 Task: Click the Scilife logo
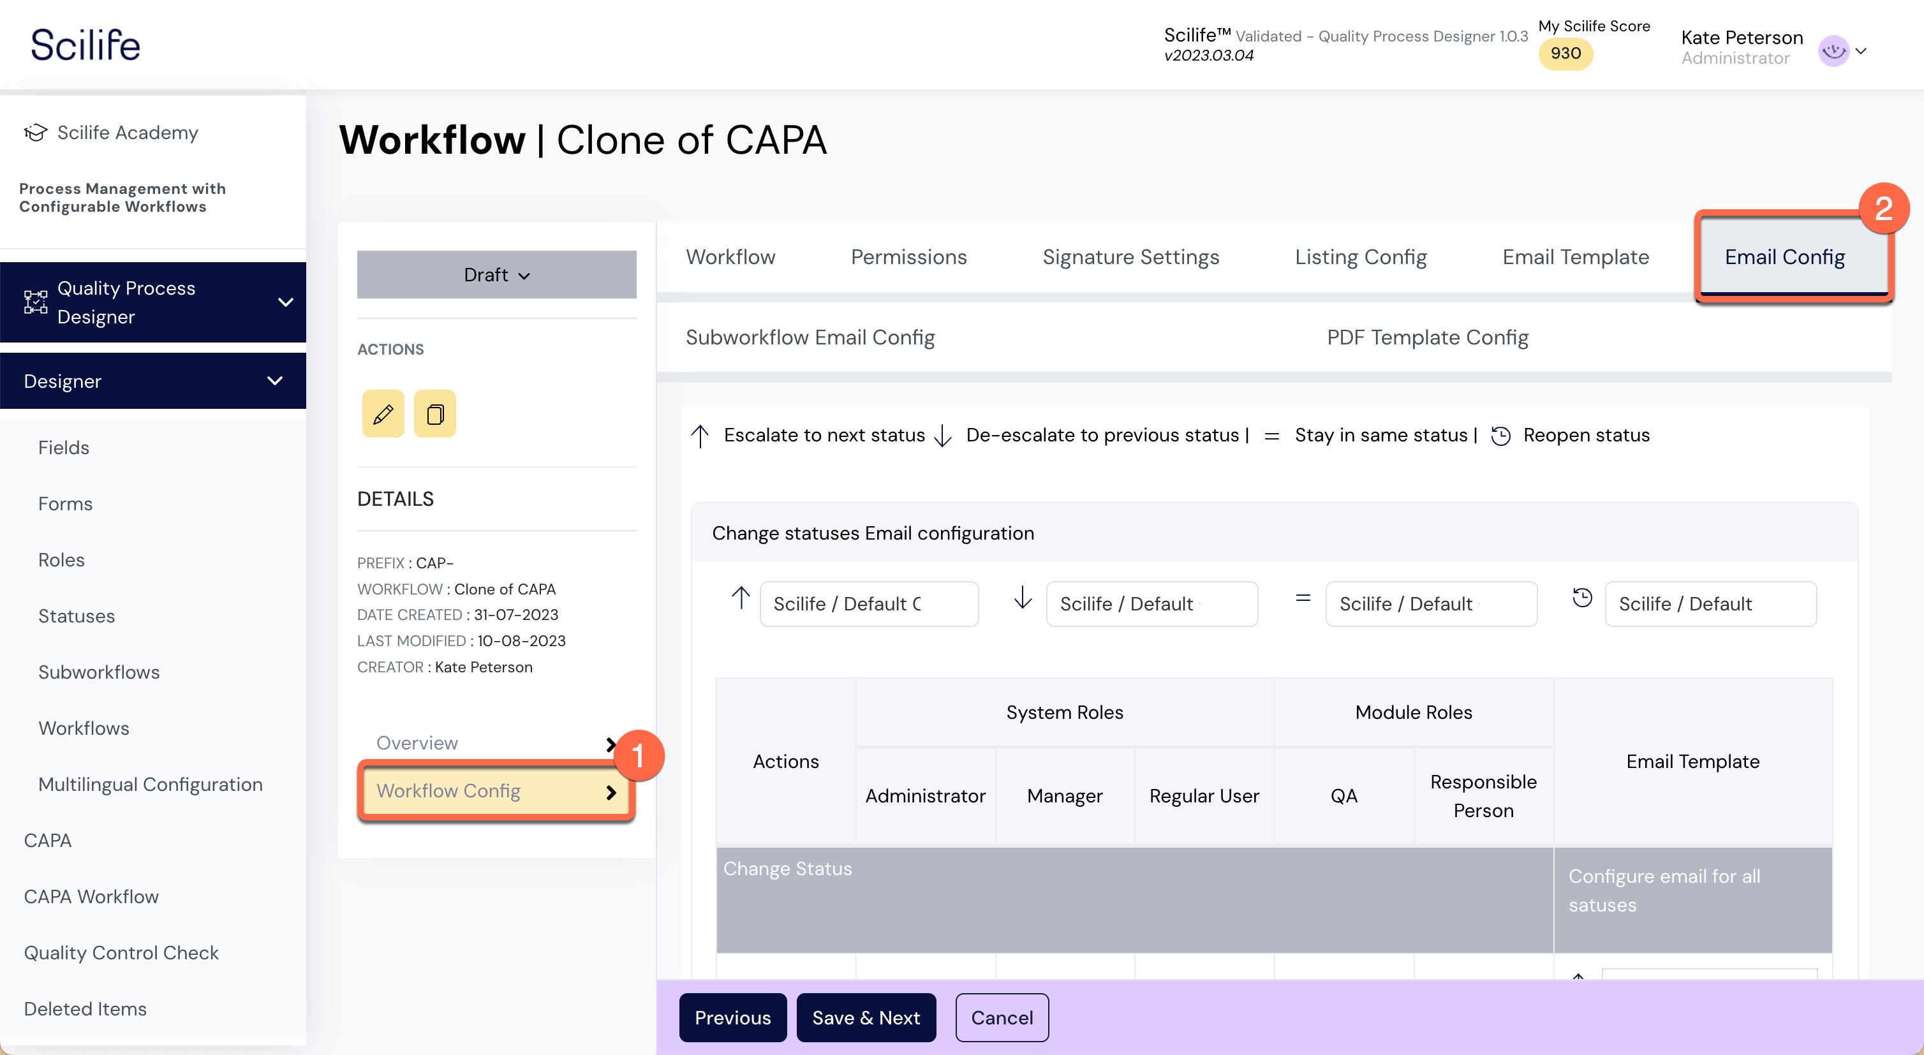click(85, 45)
